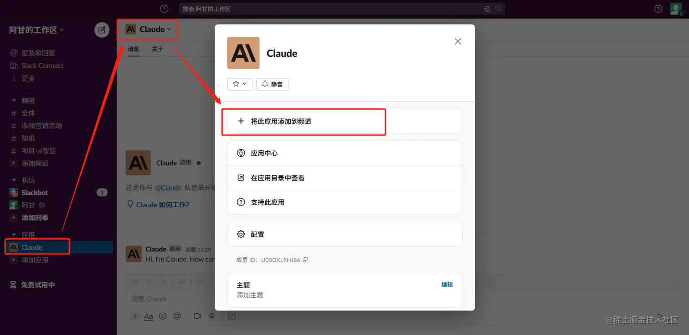Screen dimensions: 689x335
Task: Open the history clock icon in top bar
Action: [x=165, y=9]
